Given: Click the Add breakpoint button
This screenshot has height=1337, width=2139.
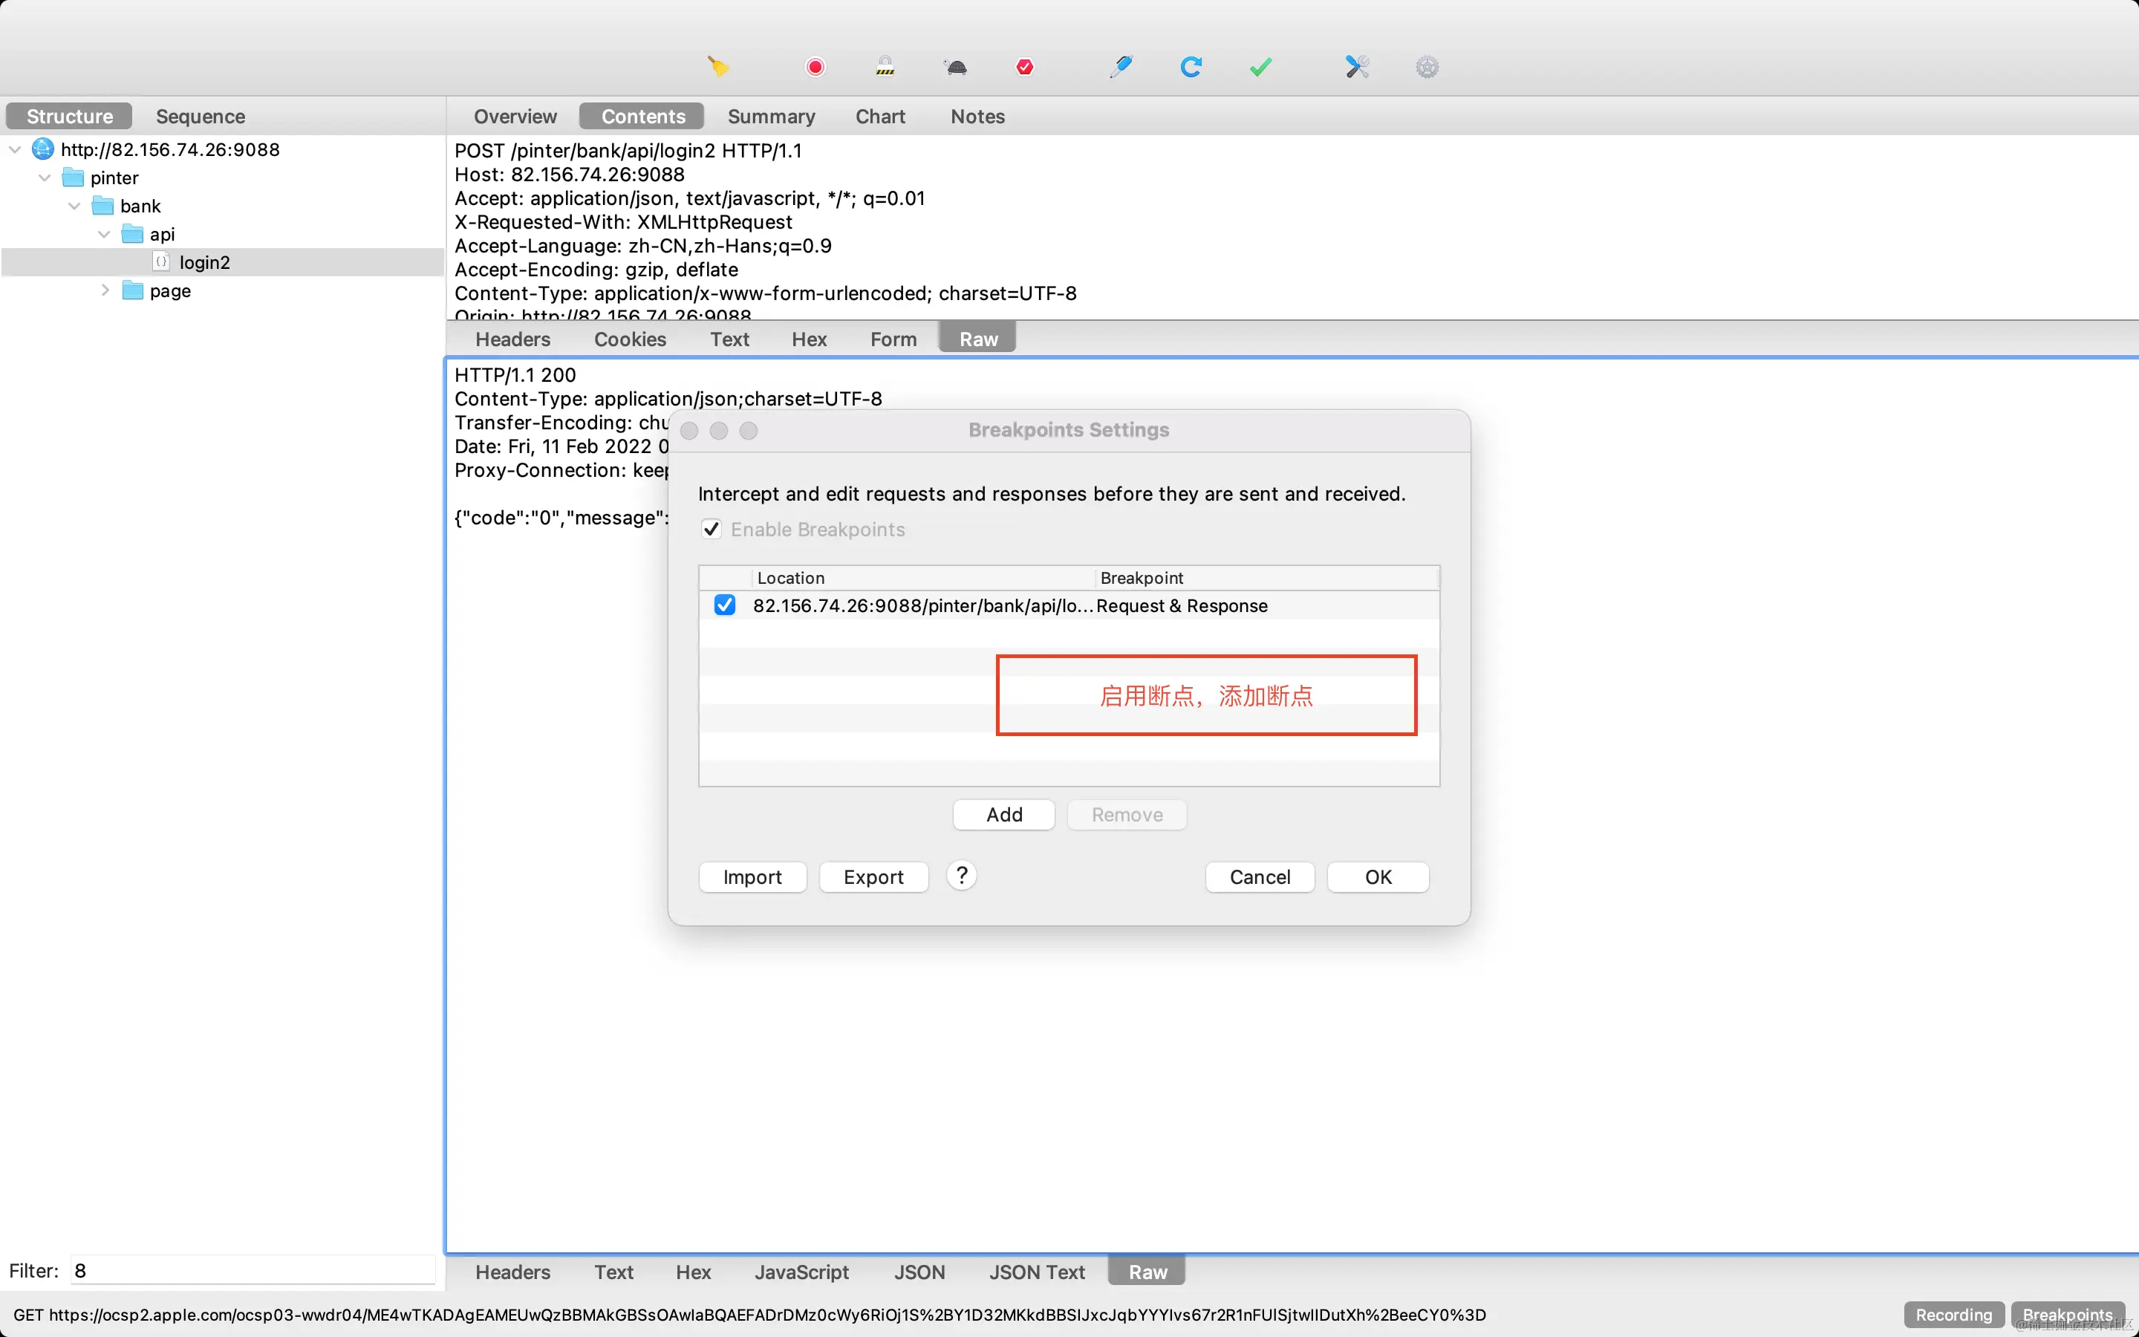Looking at the screenshot, I should coord(1003,814).
